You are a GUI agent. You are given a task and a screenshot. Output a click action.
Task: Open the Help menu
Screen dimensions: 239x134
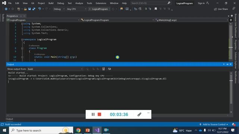click(x=124, y=3)
